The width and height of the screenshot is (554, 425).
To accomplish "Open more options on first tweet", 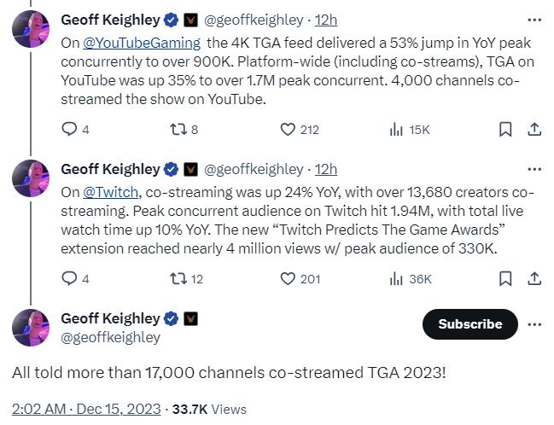I will pyautogui.click(x=534, y=20).
